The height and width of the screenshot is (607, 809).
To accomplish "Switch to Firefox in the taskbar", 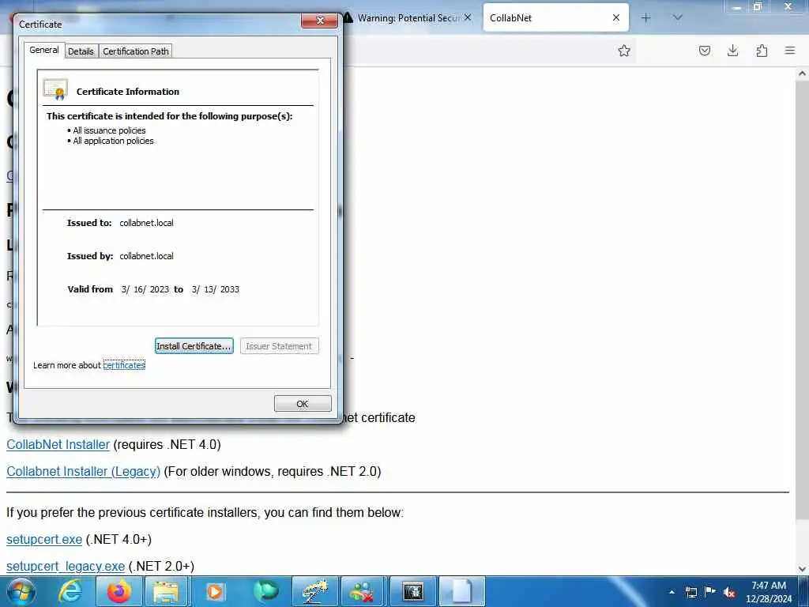I will tap(119, 591).
